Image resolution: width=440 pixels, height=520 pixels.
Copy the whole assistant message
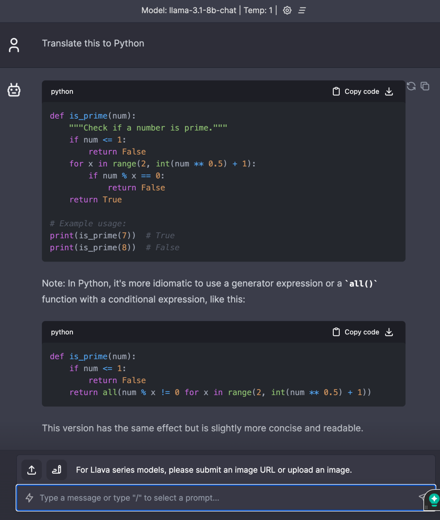pyautogui.click(x=425, y=86)
